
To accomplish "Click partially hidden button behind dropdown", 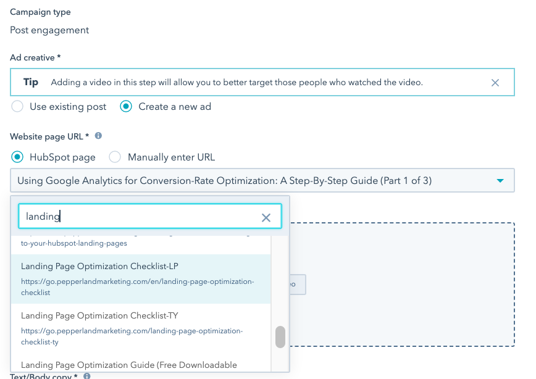I will [x=298, y=285].
